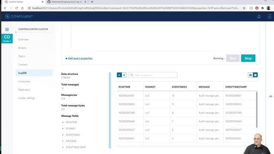
Task: Click the CONTROLCENTER.CLUSTER heading
Action: point(33,29)
